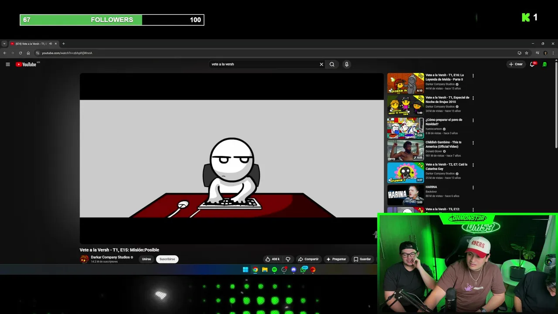Open the pavo de Navidad video thumbnail

click(405, 128)
